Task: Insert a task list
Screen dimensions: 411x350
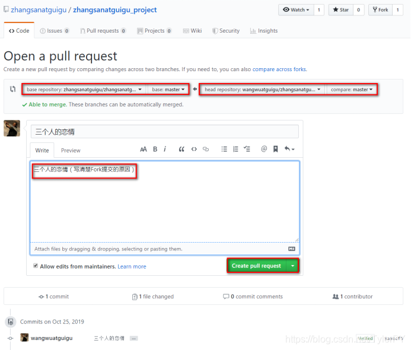Action: click(247, 149)
